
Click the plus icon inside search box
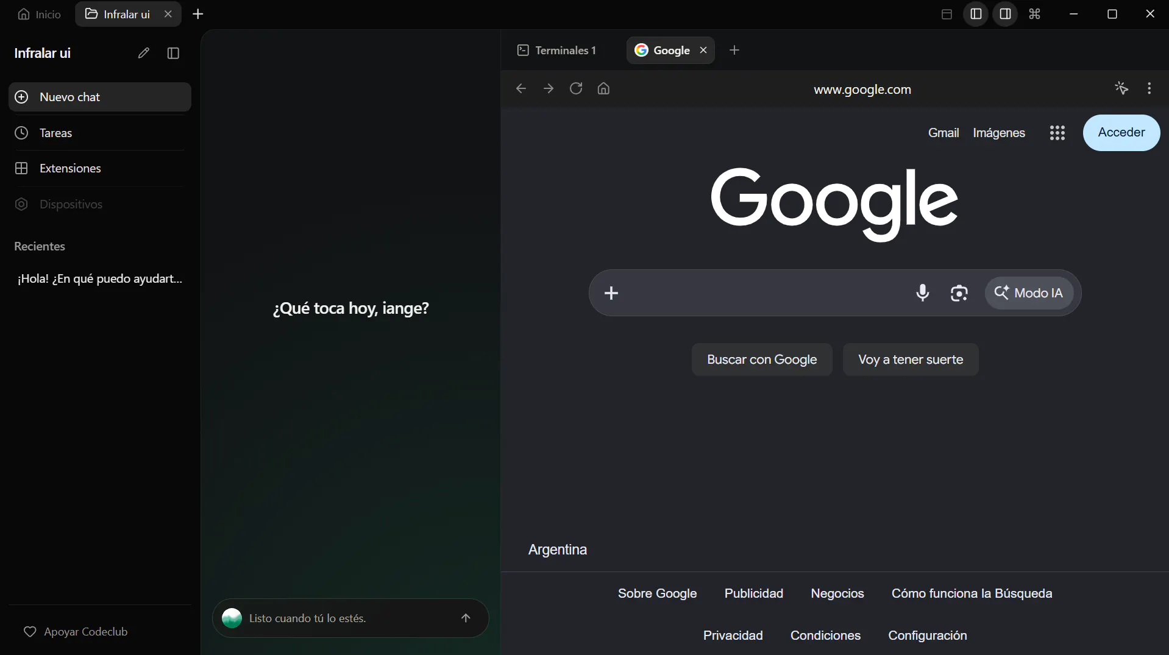point(611,293)
